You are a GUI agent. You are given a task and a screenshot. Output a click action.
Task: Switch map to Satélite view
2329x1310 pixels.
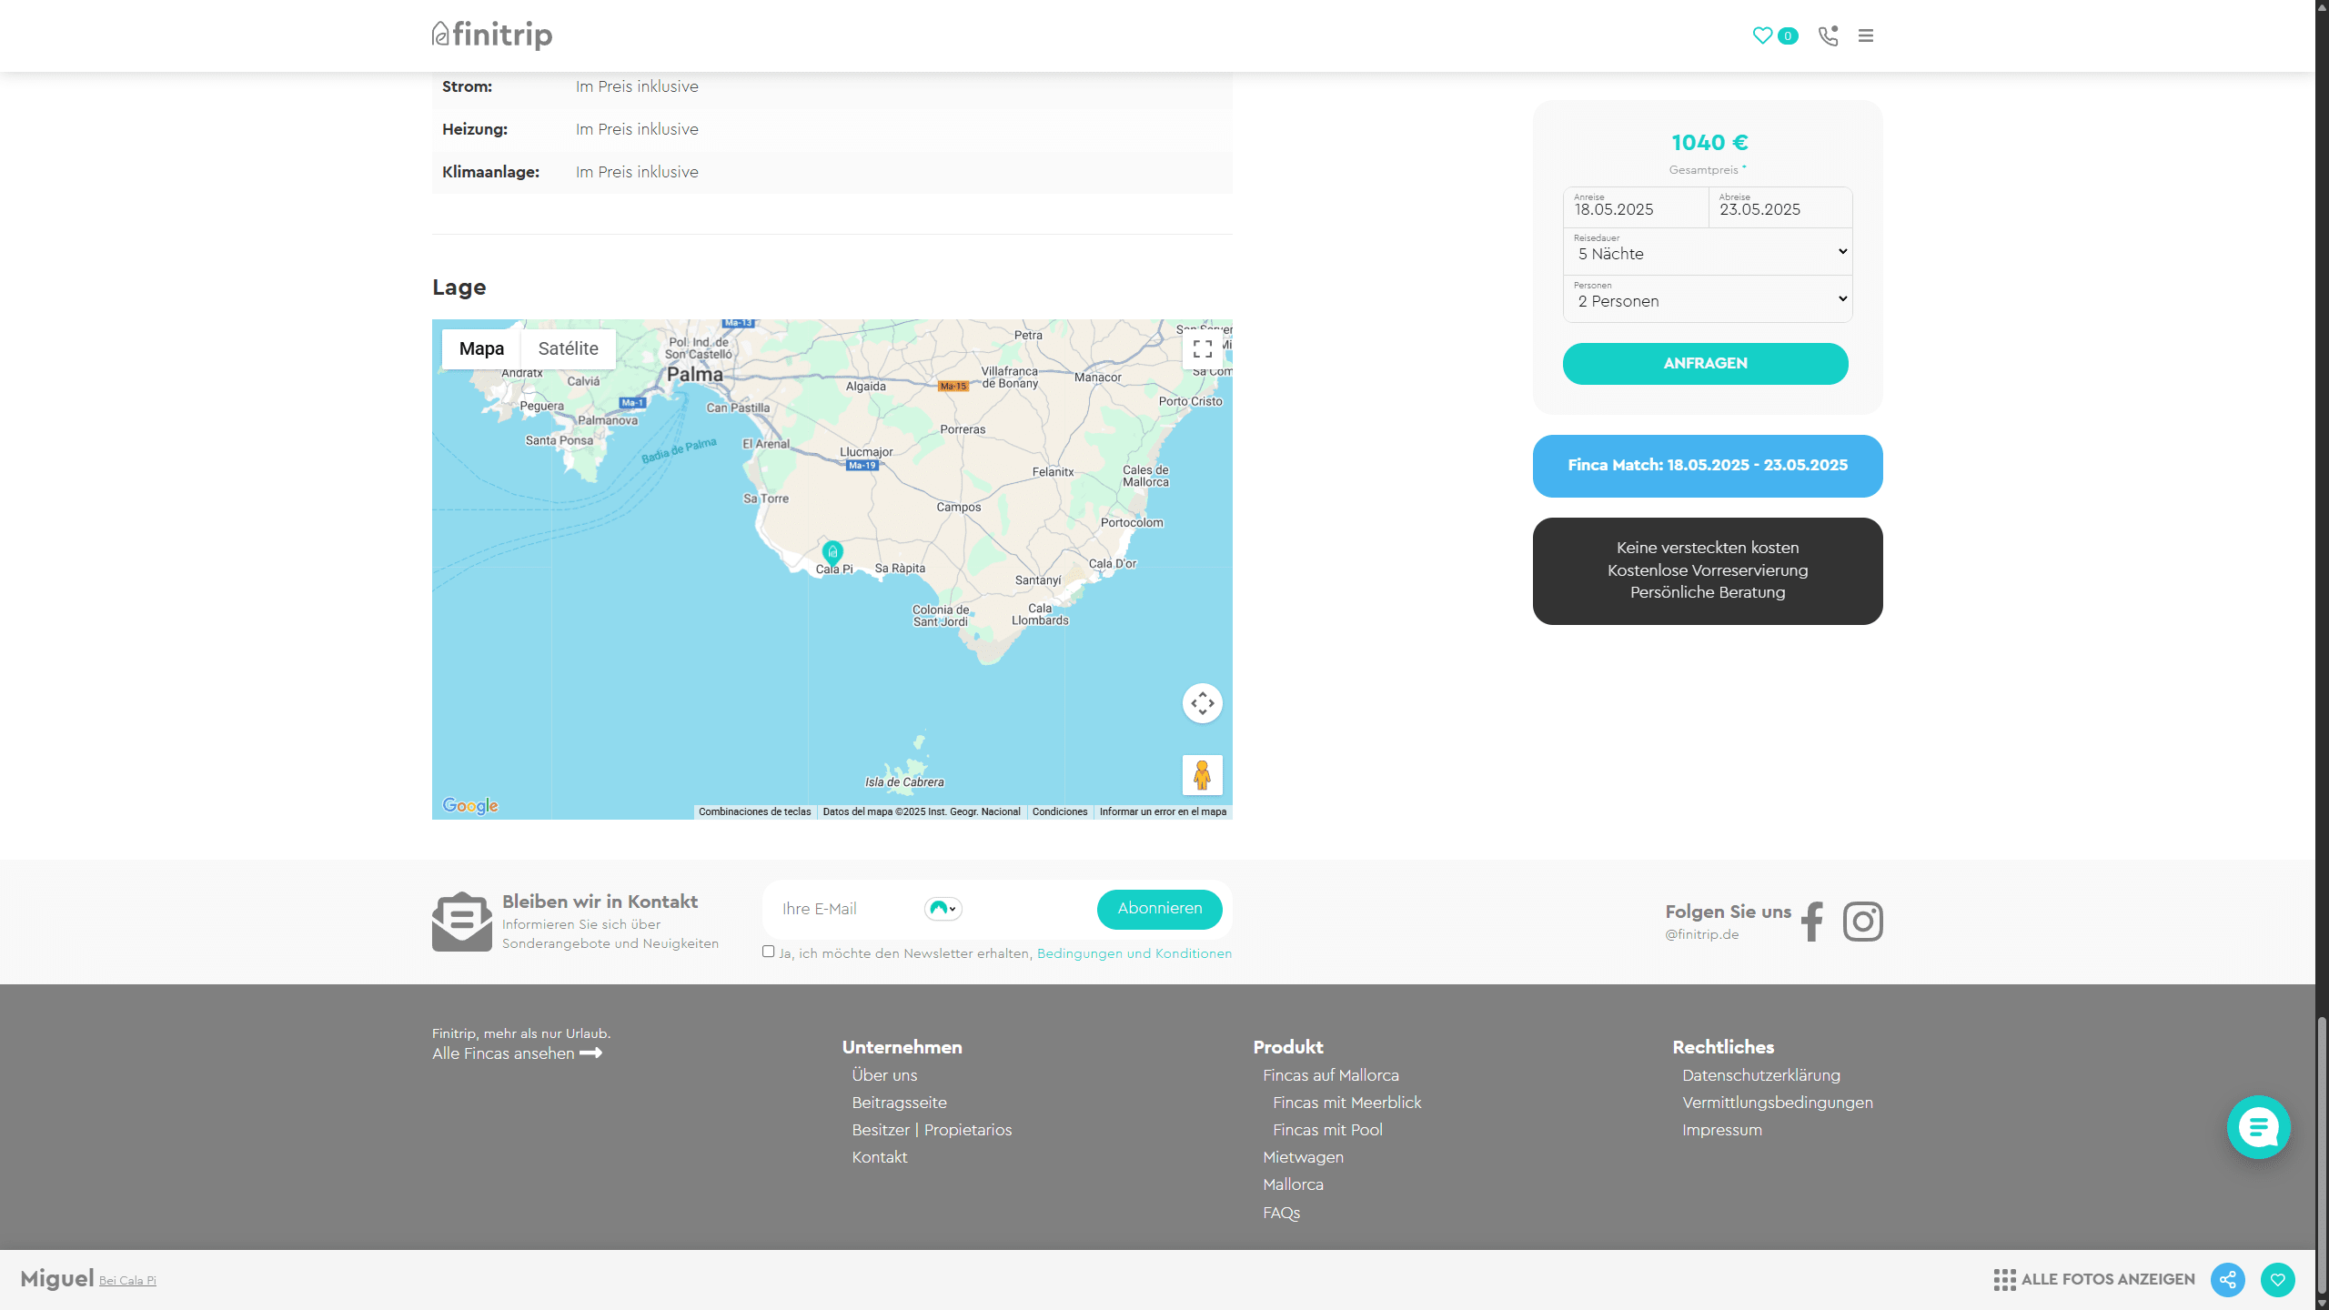(568, 349)
